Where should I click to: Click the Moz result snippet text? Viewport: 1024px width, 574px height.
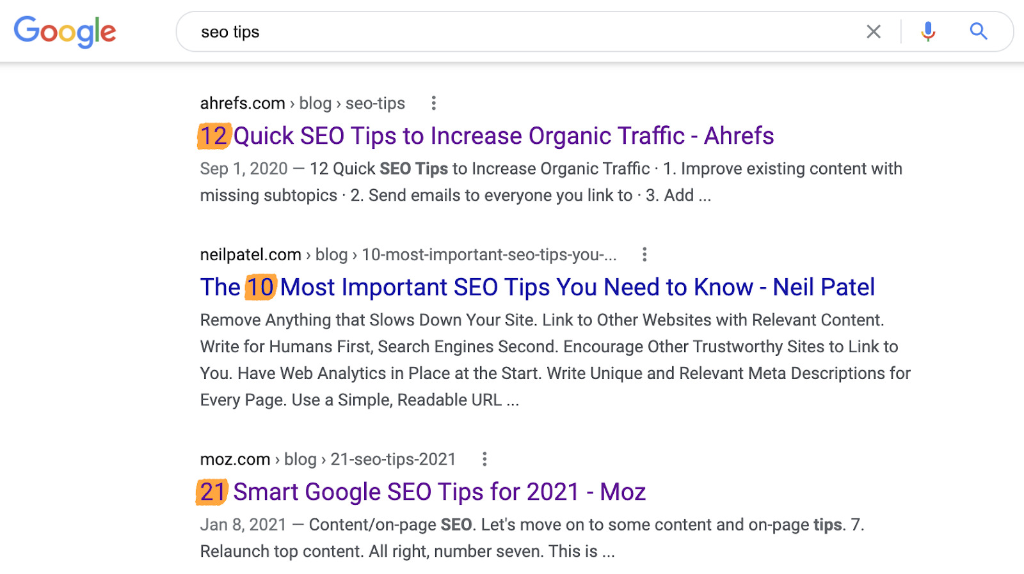531,538
